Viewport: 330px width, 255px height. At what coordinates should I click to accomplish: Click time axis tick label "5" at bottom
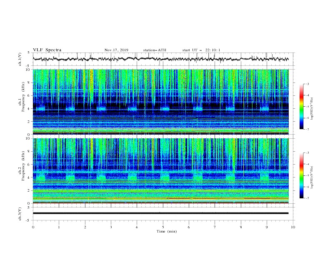point(163,227)
